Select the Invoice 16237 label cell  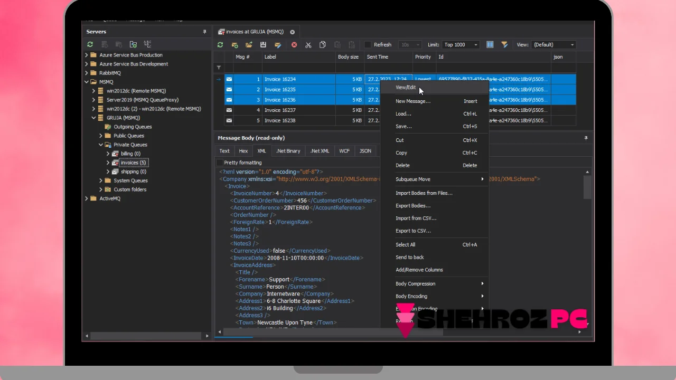click(299, 110)
